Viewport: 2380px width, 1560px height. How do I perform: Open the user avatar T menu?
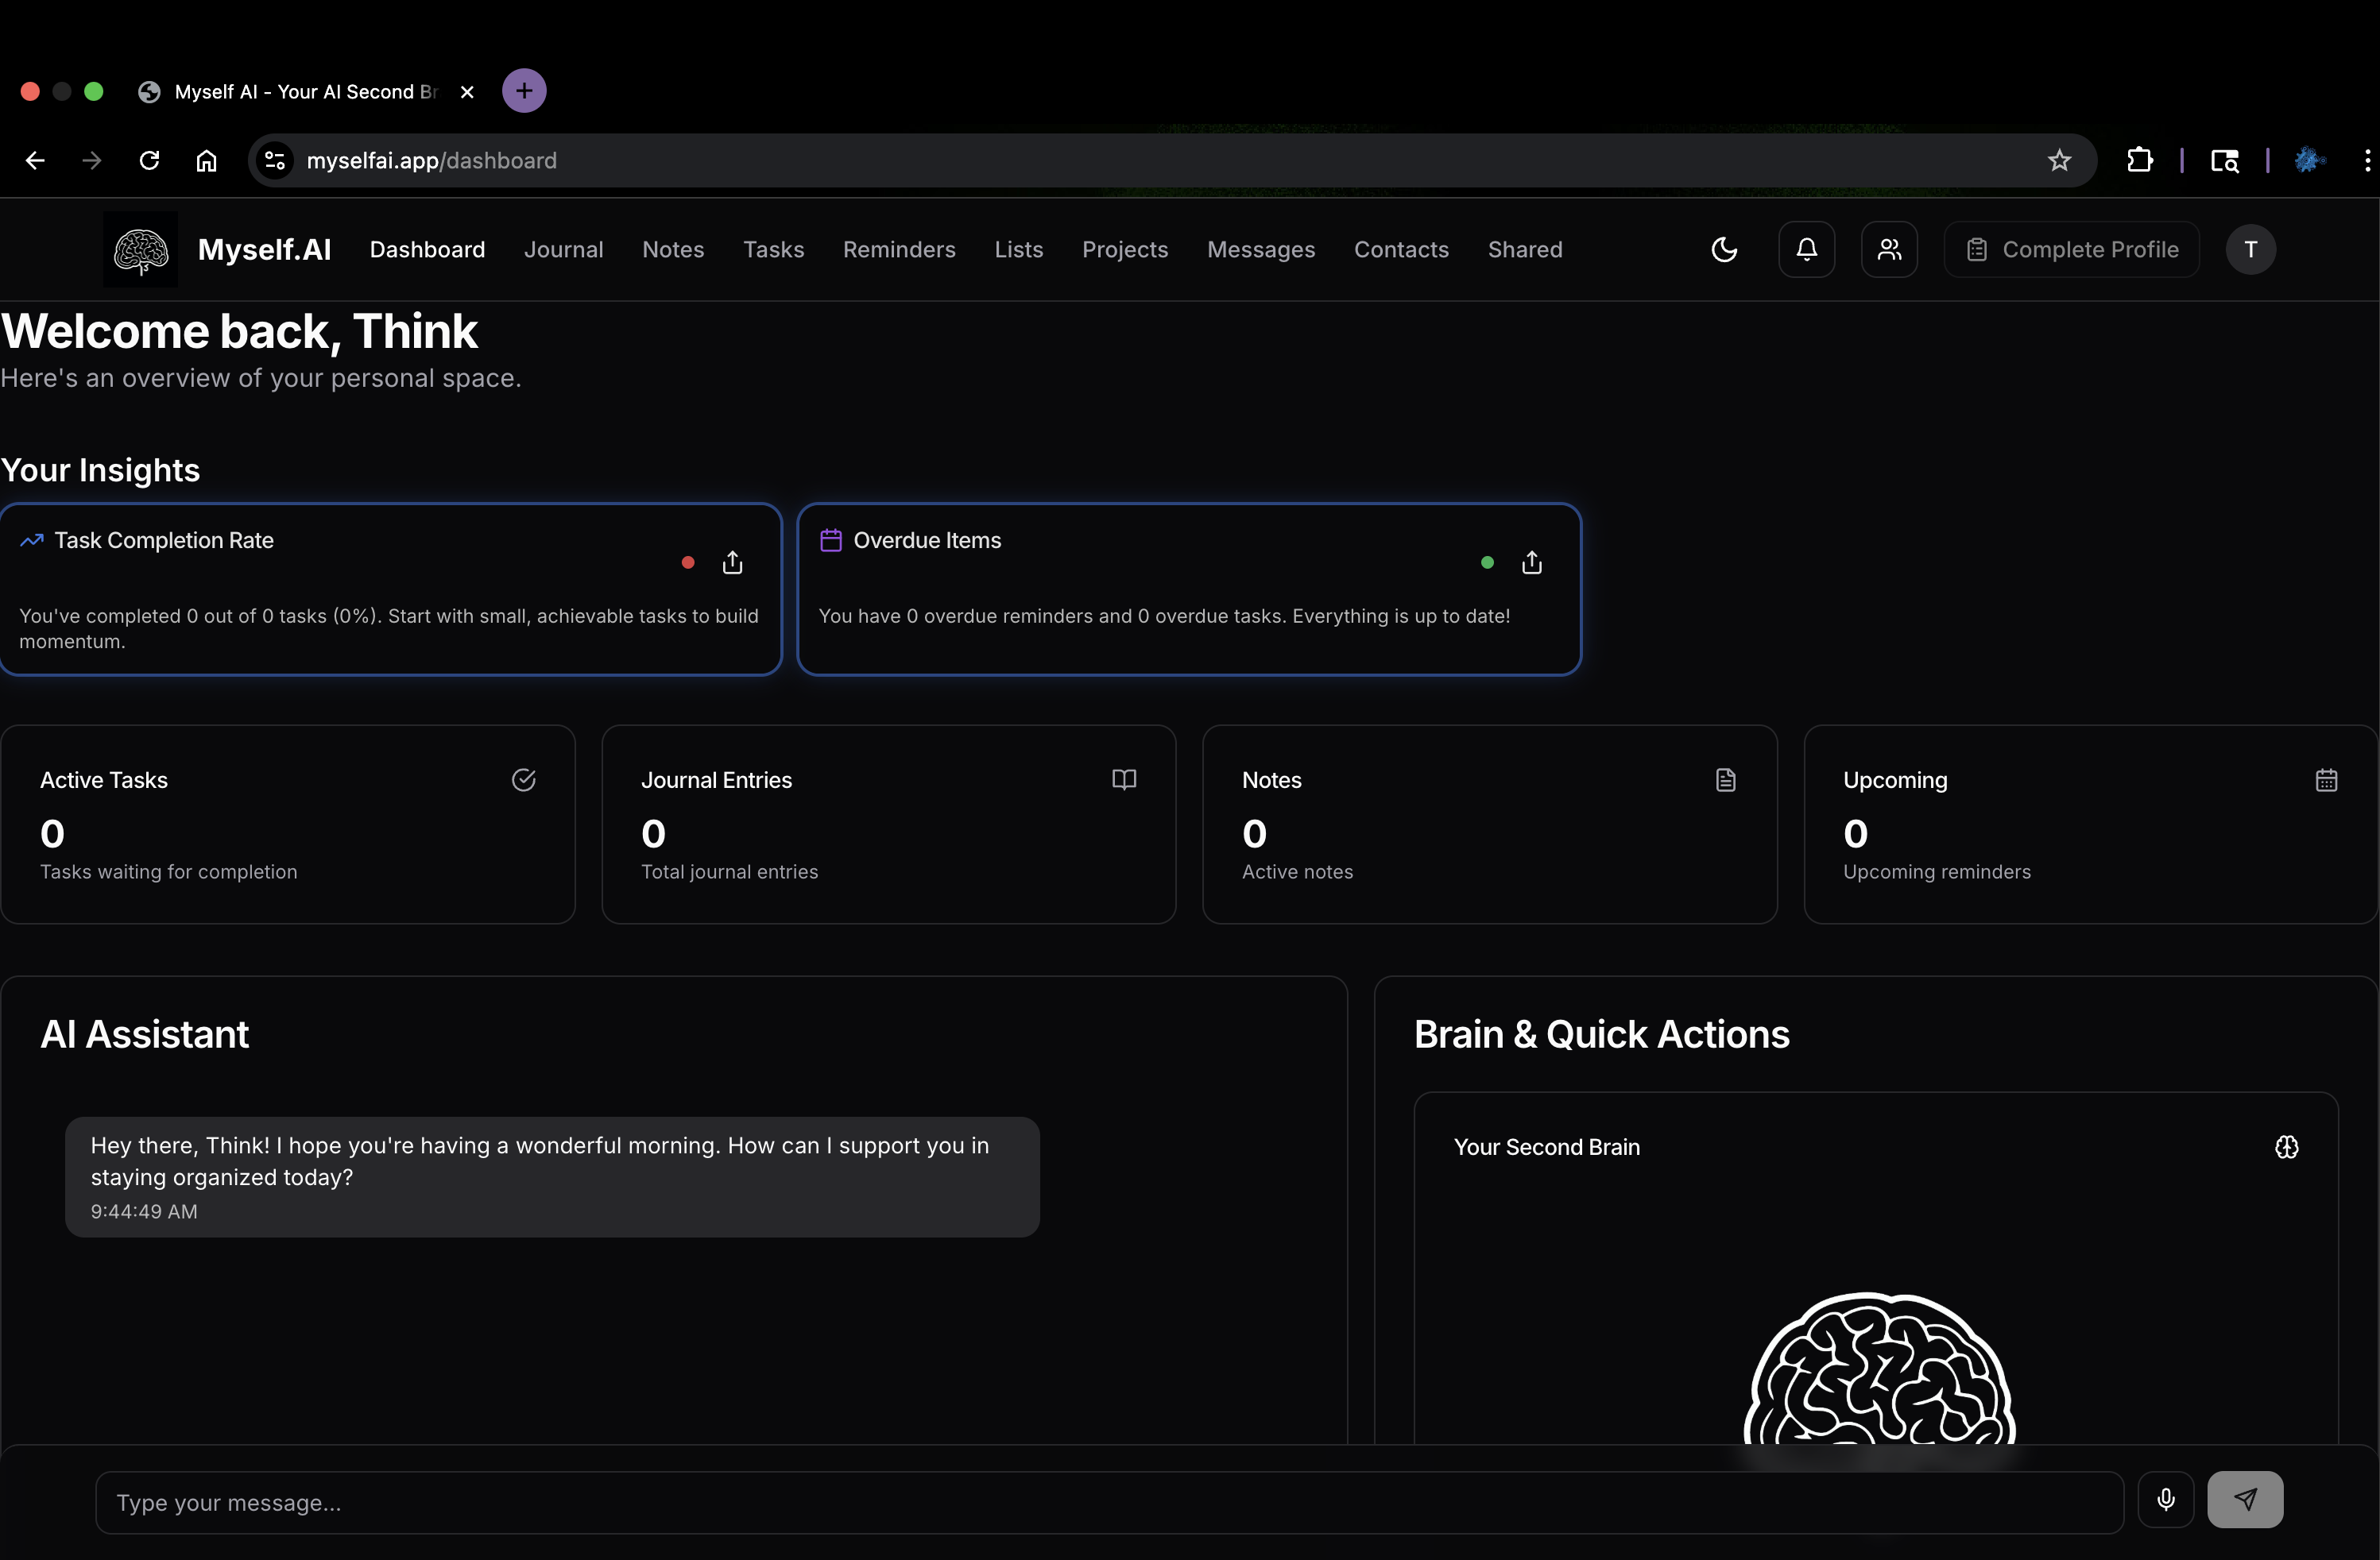point(2250,250)
